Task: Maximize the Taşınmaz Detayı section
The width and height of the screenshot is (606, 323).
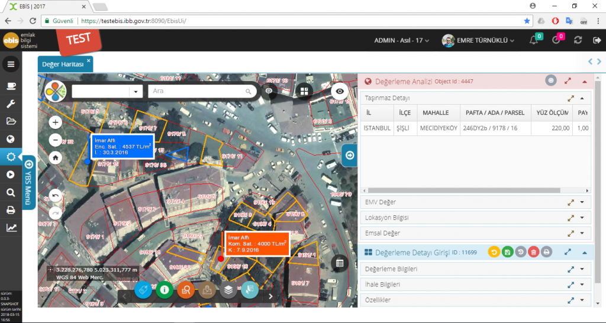Action: pos(570,98)
